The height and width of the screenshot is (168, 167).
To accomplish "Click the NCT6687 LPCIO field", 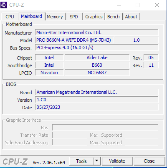I will pyautogui.click(x=97, y=73).
